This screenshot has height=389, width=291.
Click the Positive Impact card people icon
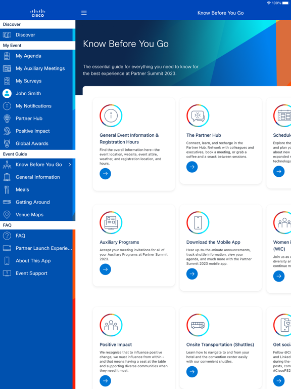[x=111, y=325]
